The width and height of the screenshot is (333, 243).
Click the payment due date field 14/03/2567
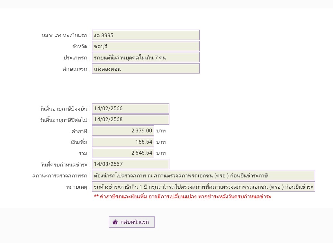pyautogui.click(x=130, y=164)
